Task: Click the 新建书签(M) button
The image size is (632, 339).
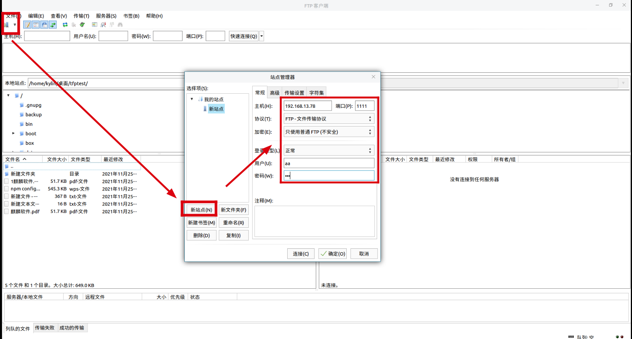Action: [202, 222]
